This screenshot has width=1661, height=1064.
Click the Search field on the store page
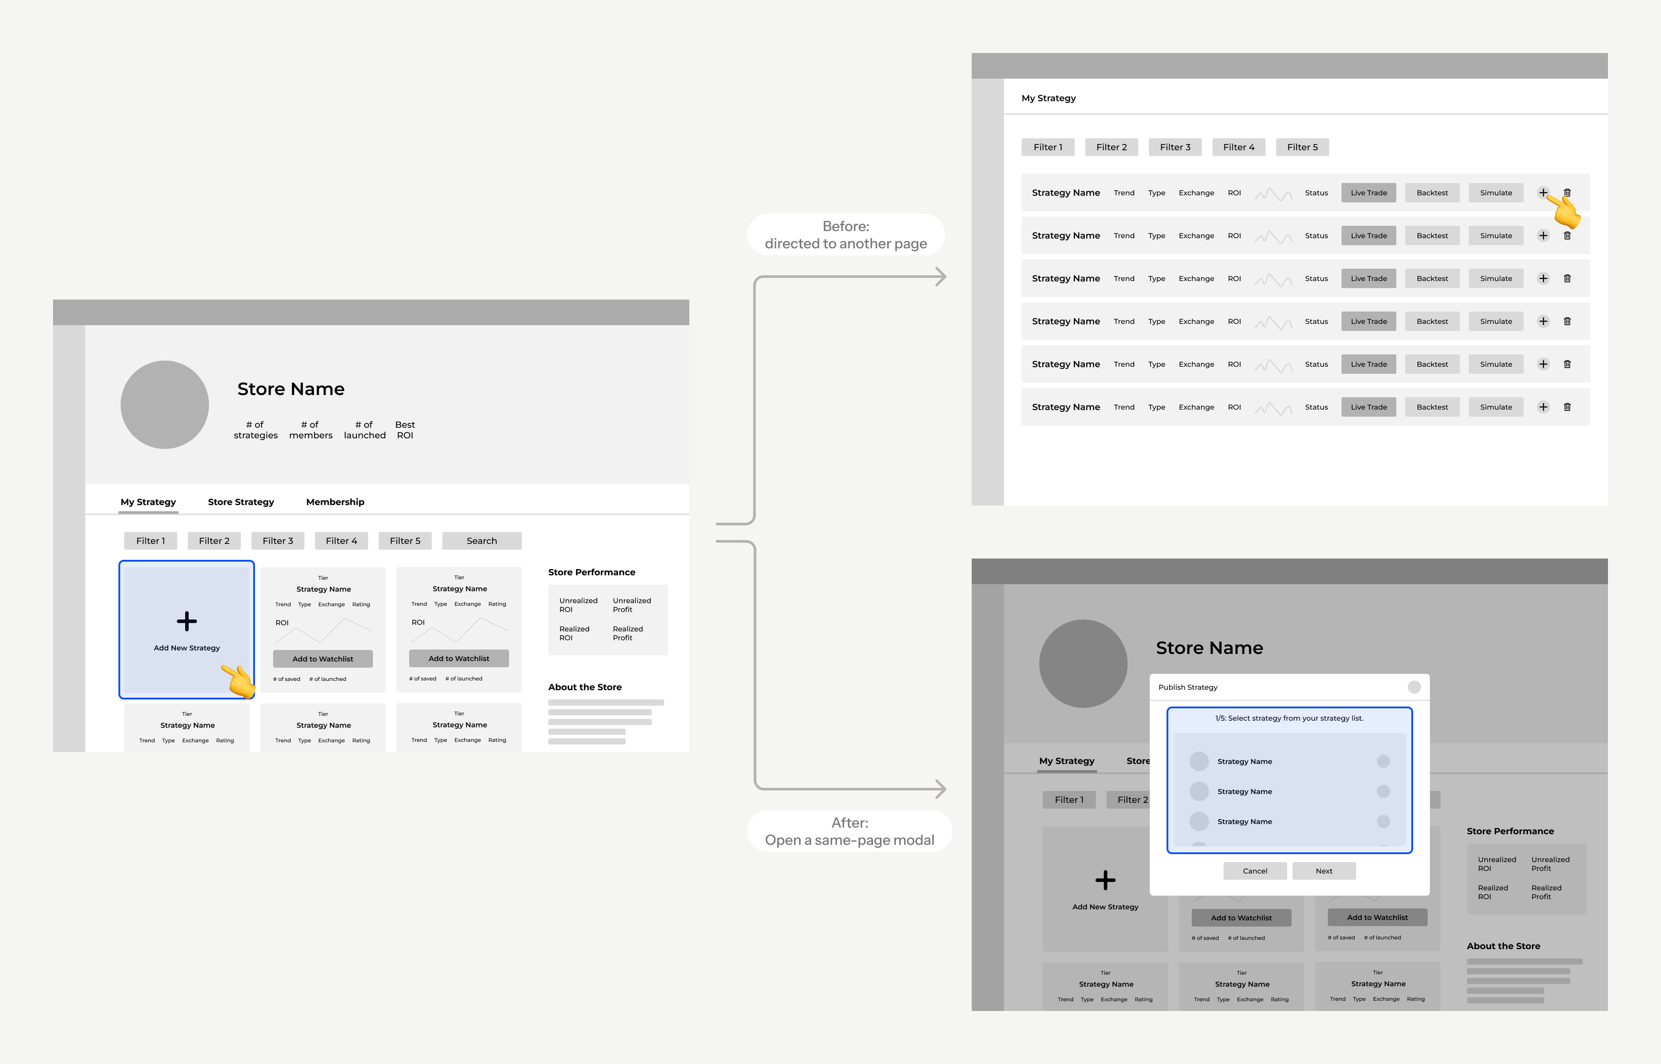[x=482, y=541]
